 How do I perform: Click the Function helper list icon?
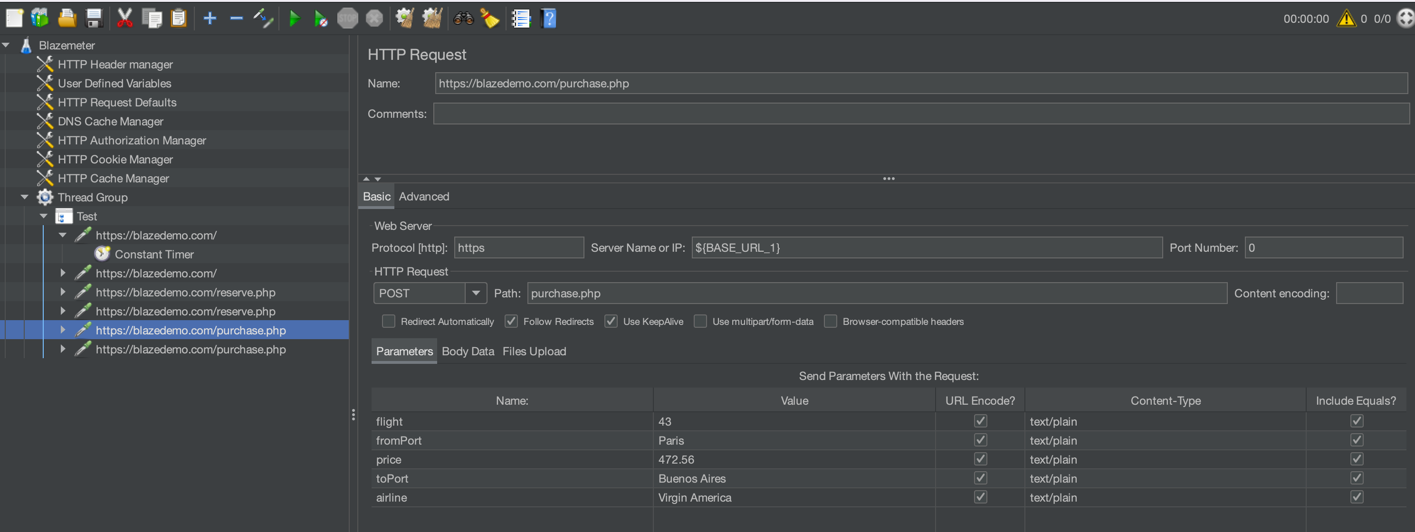(x=520, y=19)
